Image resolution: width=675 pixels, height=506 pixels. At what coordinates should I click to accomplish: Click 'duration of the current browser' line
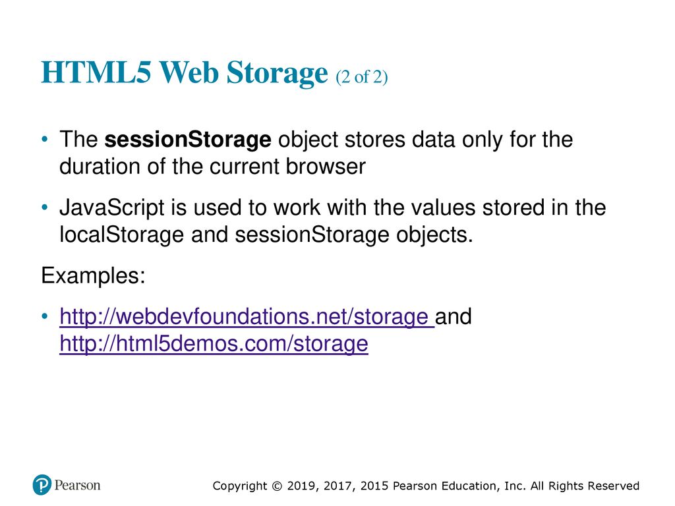coord(213,167)
